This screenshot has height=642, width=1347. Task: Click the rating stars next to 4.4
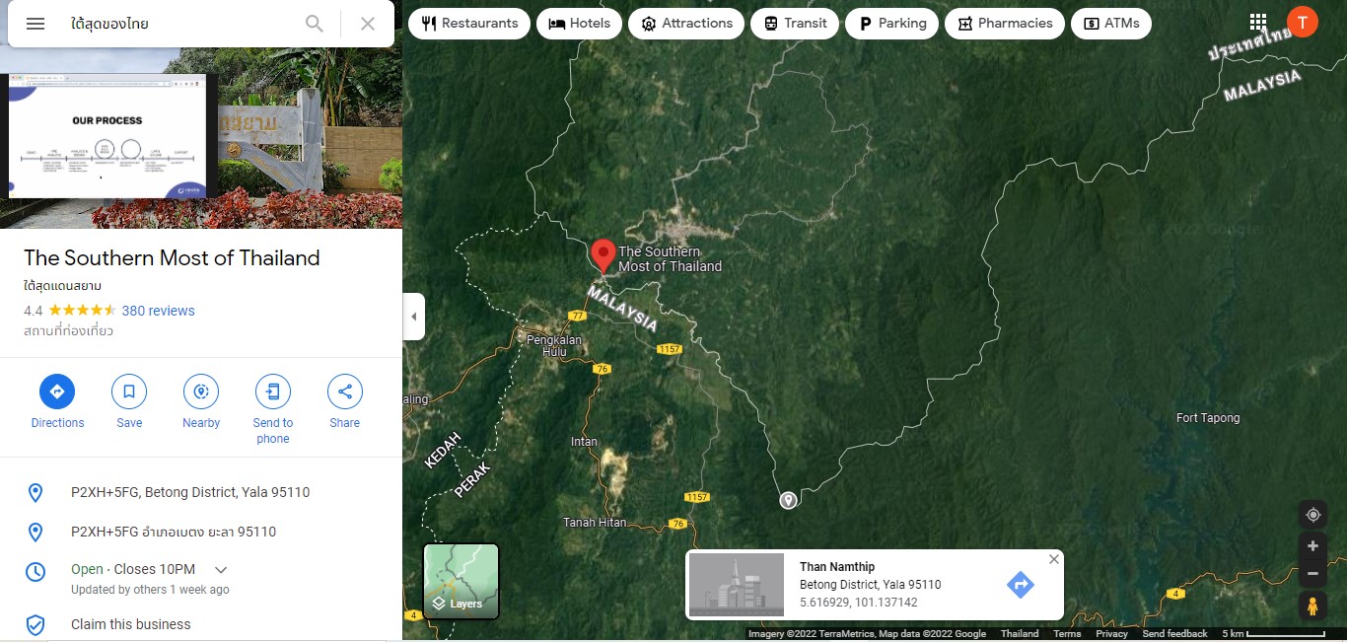(x=83, y=311)
